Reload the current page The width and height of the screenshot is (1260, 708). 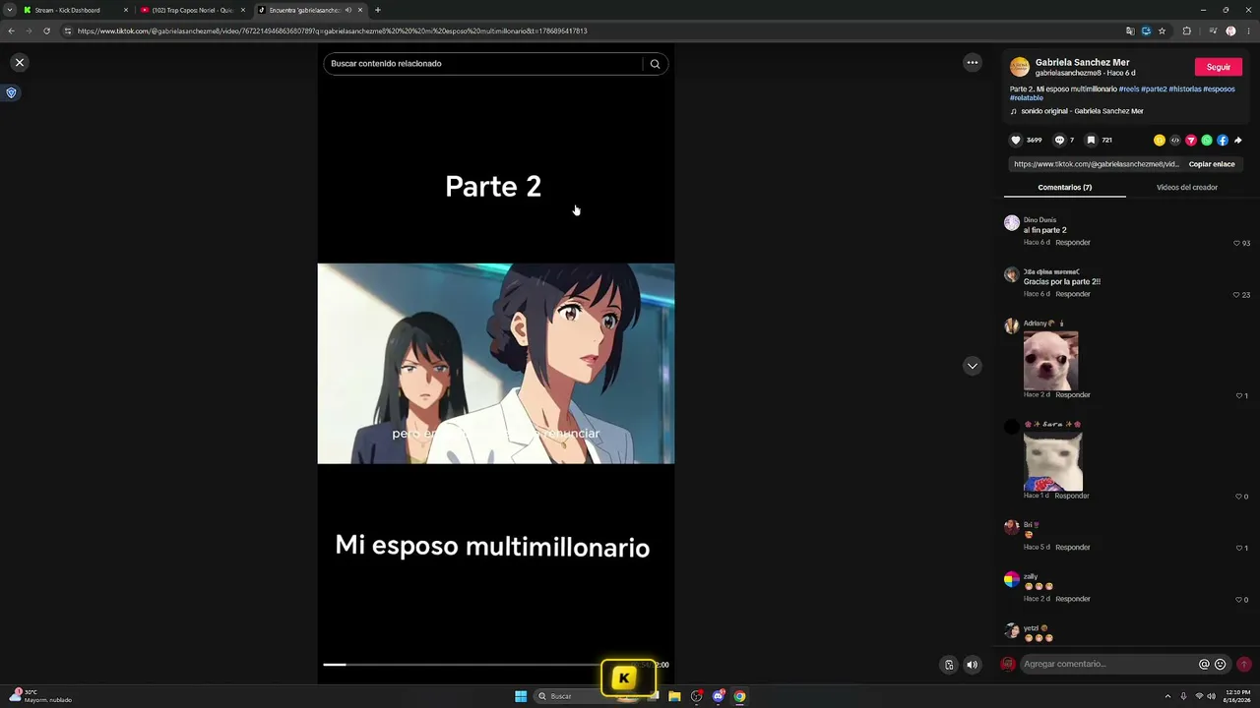point(46,31)
